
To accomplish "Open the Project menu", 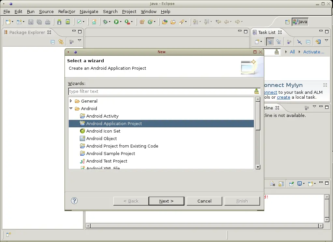I will (x=129, y=11).
